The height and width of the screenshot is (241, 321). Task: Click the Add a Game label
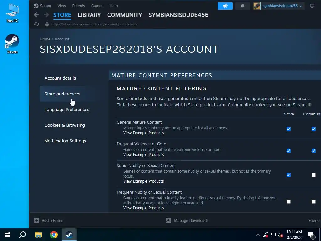(x=52, y=221)
